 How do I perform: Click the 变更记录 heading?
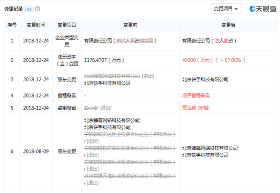pos(14,9)
